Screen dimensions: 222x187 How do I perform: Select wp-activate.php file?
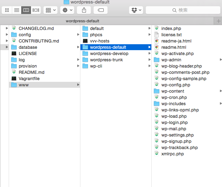187,54
